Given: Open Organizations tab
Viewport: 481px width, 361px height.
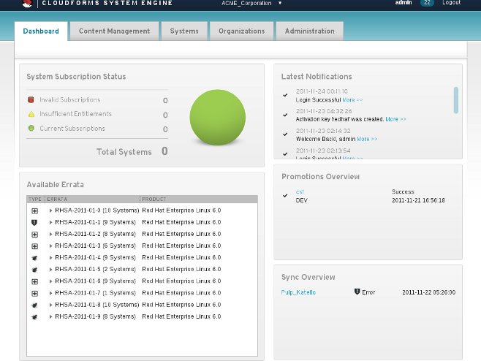Looking at the screenshot, I should [241, 31].
